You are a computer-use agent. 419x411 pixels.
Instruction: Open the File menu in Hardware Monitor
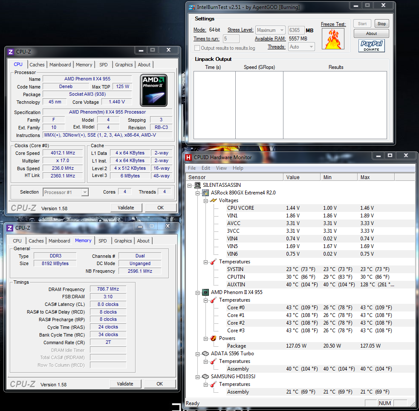(x=192, y=168)
